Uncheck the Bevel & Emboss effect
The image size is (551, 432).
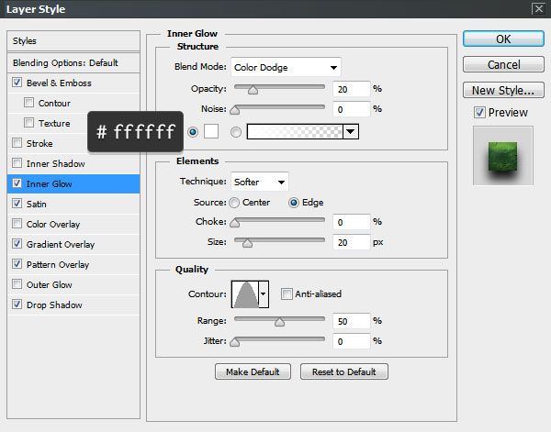tap(17, 83)
